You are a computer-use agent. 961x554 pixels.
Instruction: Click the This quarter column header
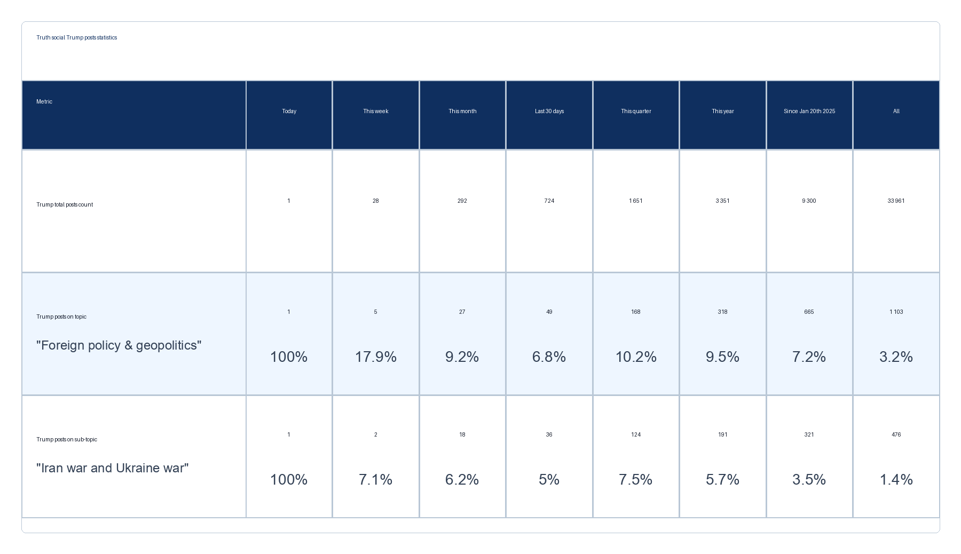636,111
